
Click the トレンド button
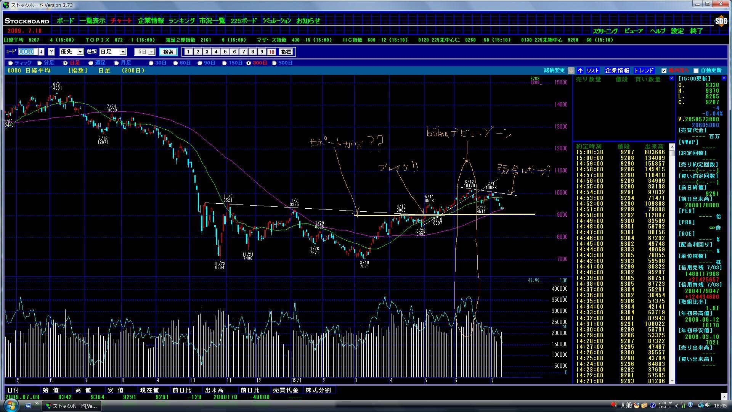click(644, 71)
